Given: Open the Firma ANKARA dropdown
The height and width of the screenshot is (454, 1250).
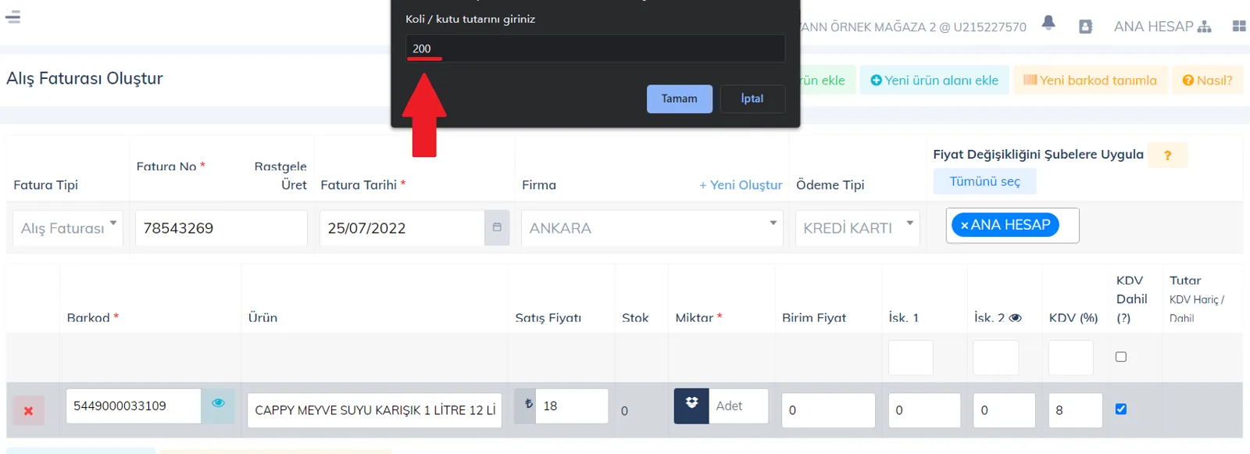Looking at the screenshot, I should 652,228.
